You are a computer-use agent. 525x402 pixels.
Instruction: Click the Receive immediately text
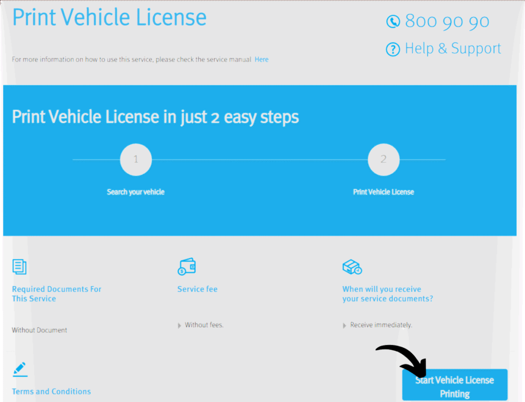pos(381,325)
